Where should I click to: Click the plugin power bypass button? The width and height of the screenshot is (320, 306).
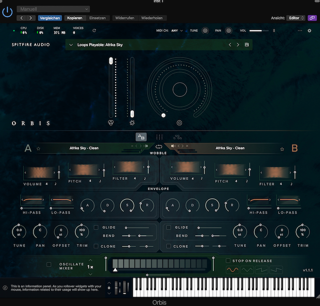pos(7,11)
